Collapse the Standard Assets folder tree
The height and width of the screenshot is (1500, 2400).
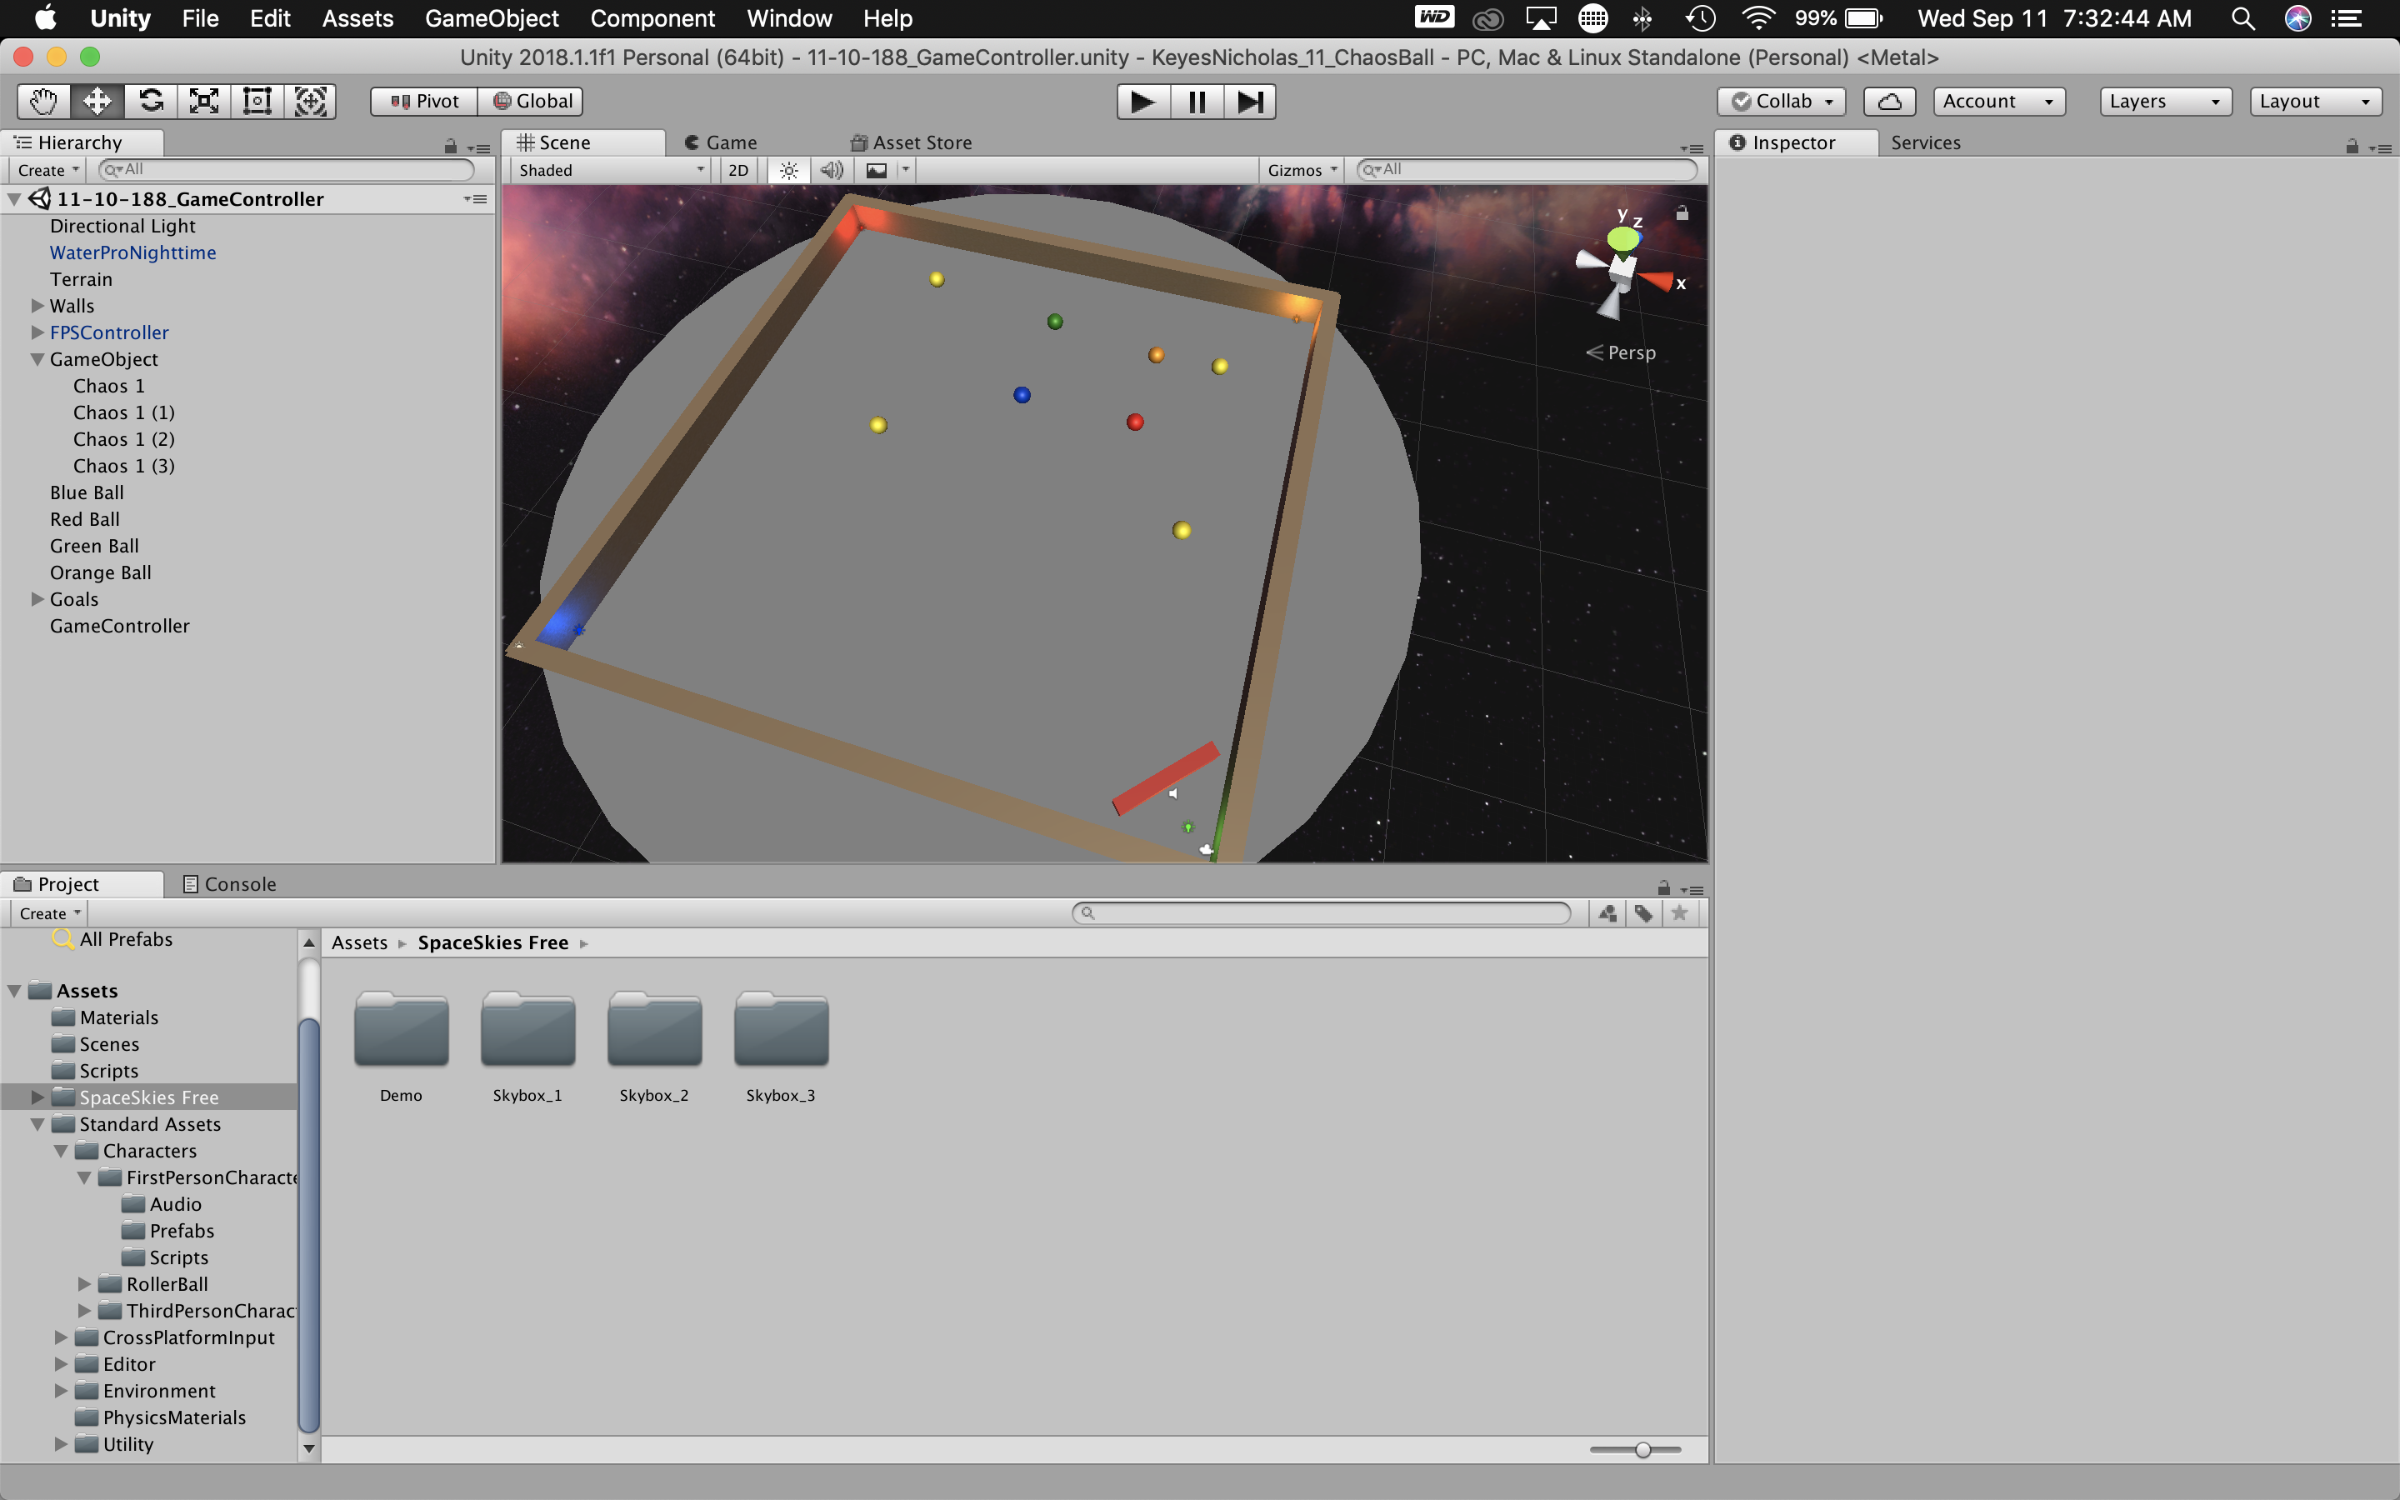(37, 1124)
